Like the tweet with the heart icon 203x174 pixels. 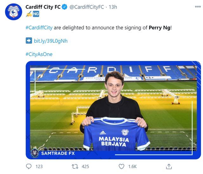tap(121, 166)
